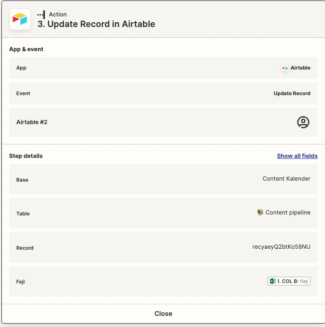Click the Step details section heading

point(26,156)
